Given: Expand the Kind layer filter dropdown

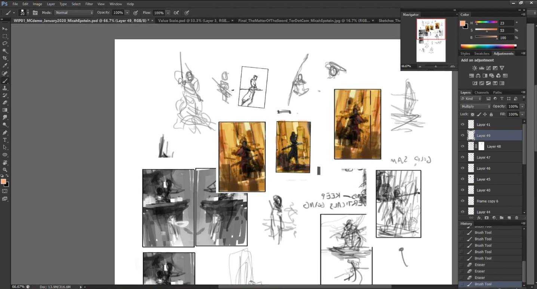Looking at the screenshot, I should point(471,99).
